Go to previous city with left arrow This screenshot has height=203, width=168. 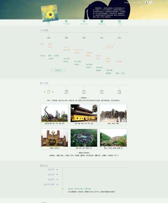pos(45,92)
